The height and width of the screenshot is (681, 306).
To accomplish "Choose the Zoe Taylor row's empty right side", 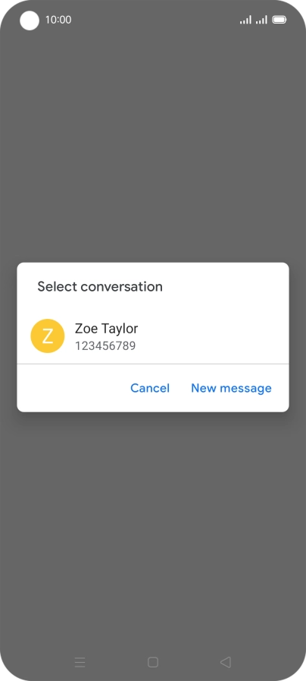I will click(x=212, y=336).
